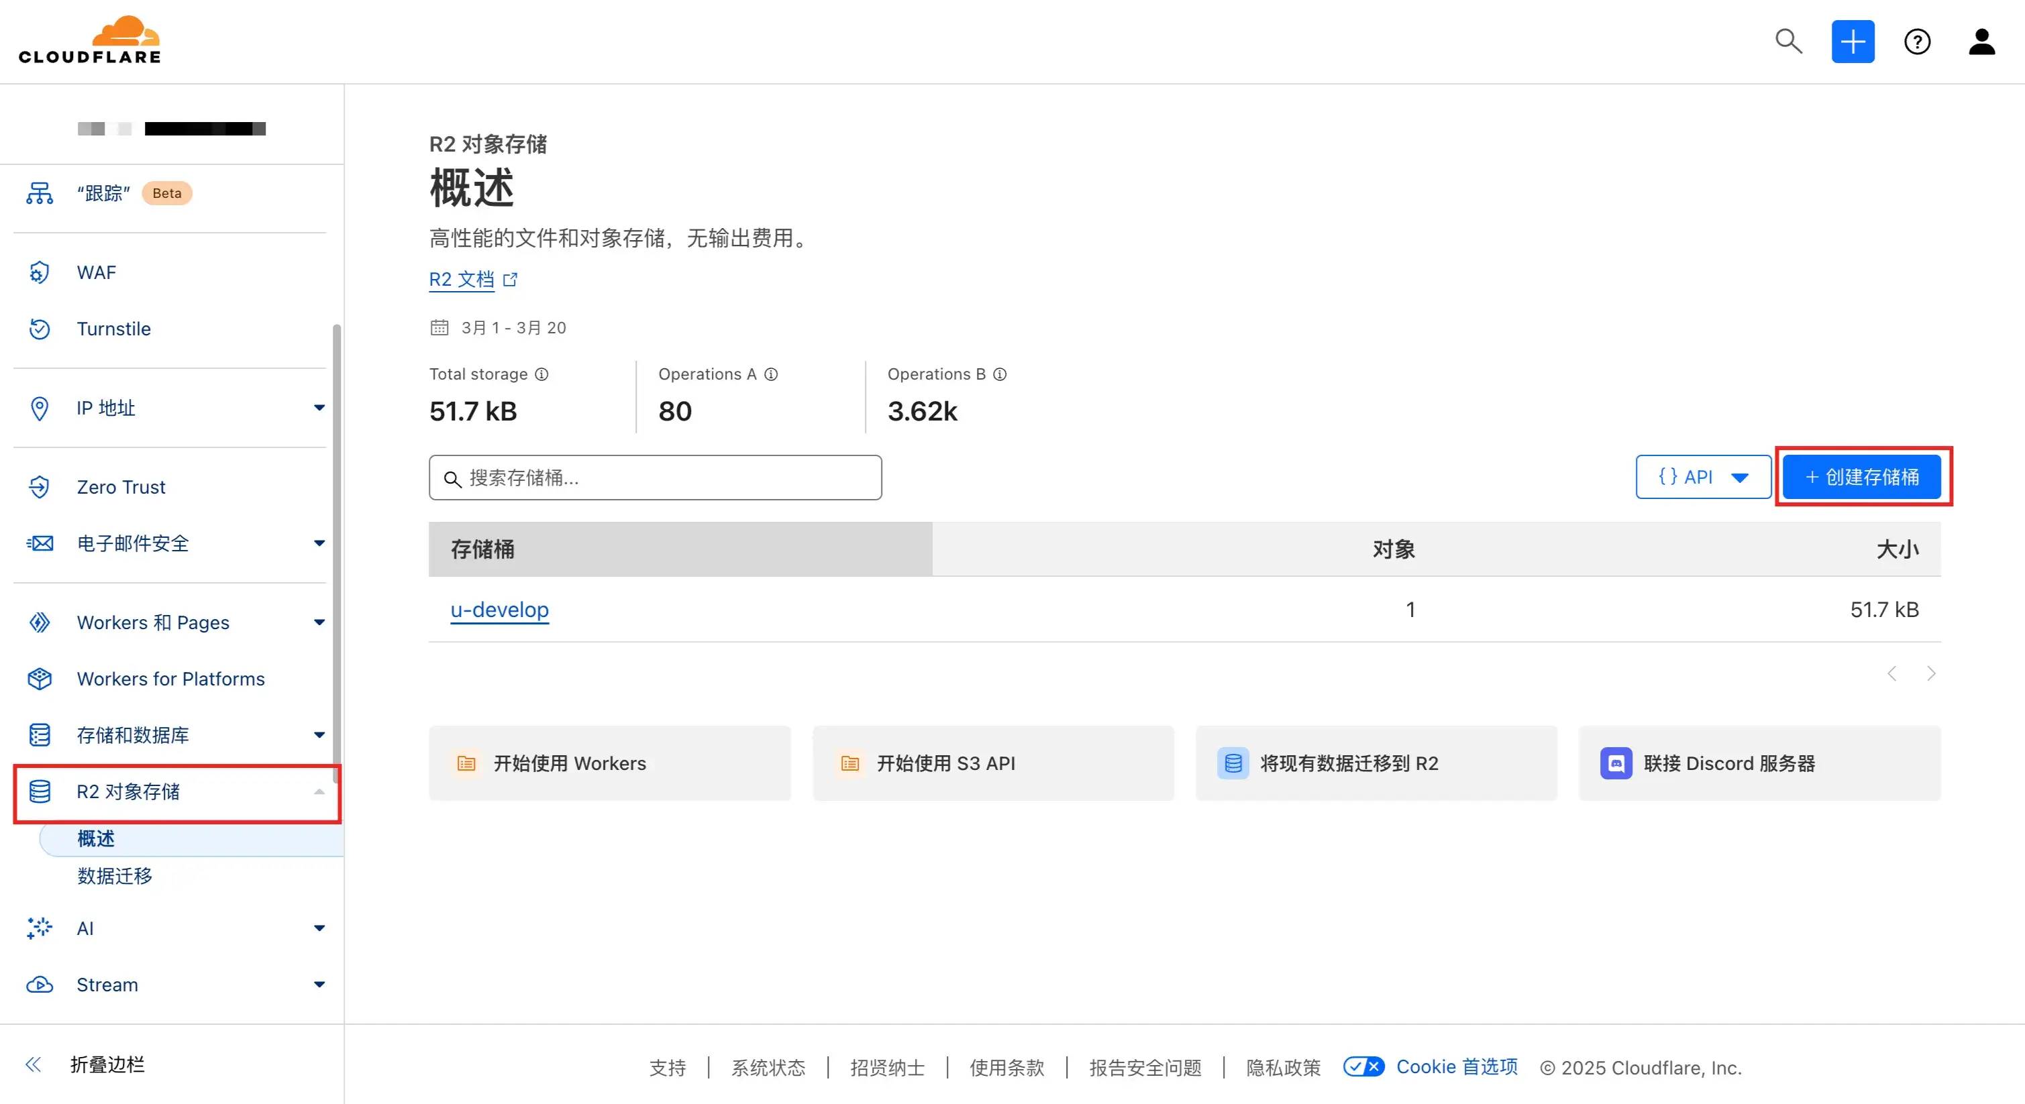This screenshot has height=1104, width=2025.
Task: Open 隐私政策 footer link
Action: click(1283, 1067)
